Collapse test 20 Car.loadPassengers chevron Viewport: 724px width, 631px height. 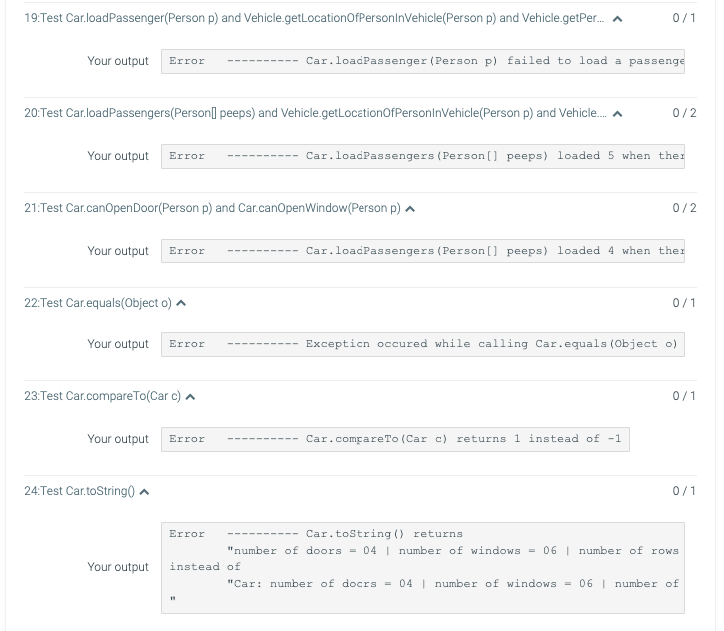pos(617,114)
